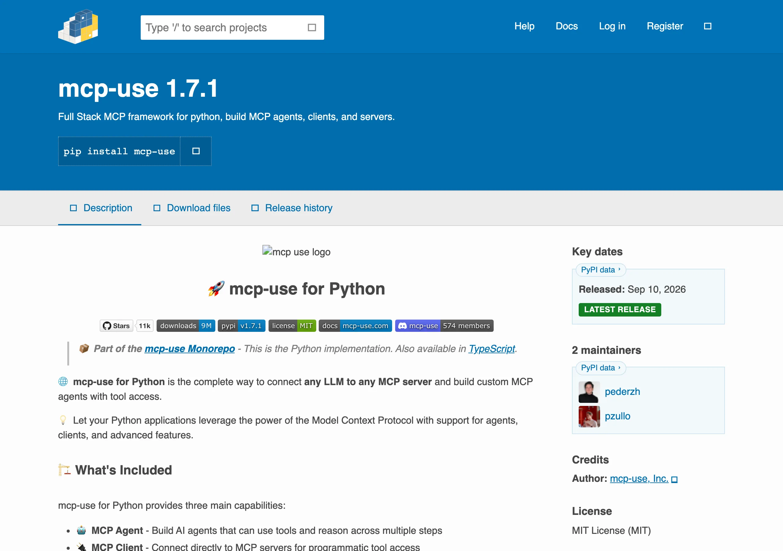Screen dimensions: 783x551
Task: Click the PyPI logo in the header
Action: pyautogui.click(x=78, y=27)
